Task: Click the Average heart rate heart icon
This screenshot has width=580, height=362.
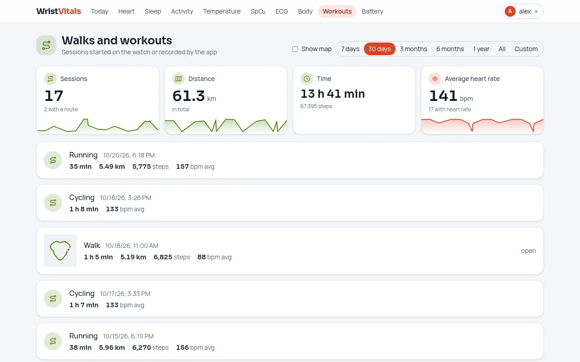Action: tap(435, 79)
